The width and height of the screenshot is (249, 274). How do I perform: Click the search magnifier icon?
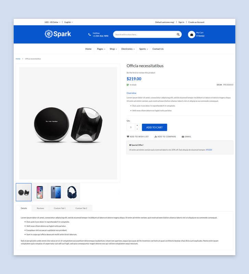tap(178, 35)
